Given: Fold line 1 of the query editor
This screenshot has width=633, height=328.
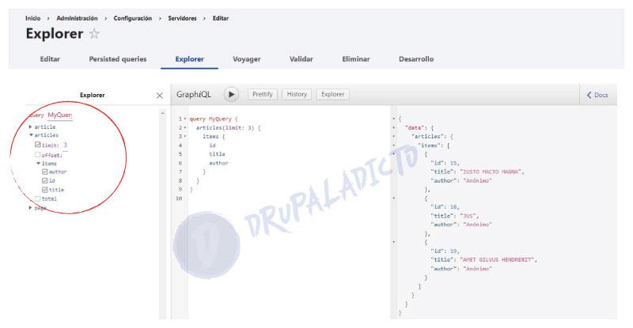Looking at the screenshot, I should (185, 119).
